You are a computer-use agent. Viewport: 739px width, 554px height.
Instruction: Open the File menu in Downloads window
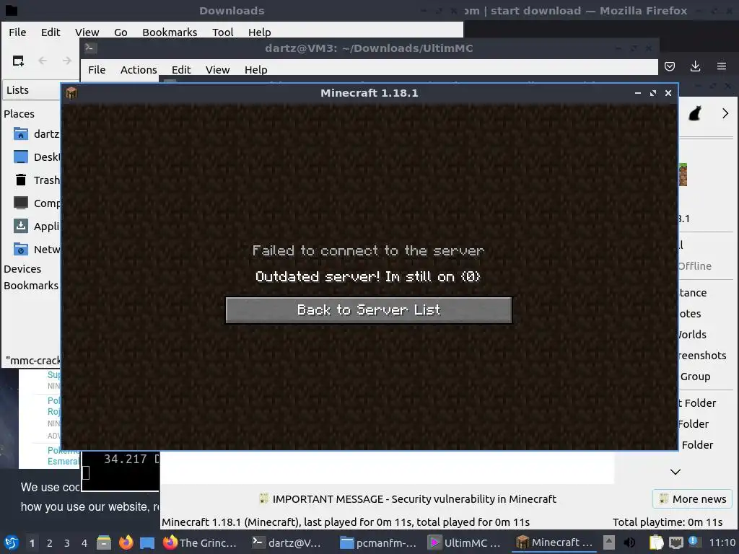point(17,32)
